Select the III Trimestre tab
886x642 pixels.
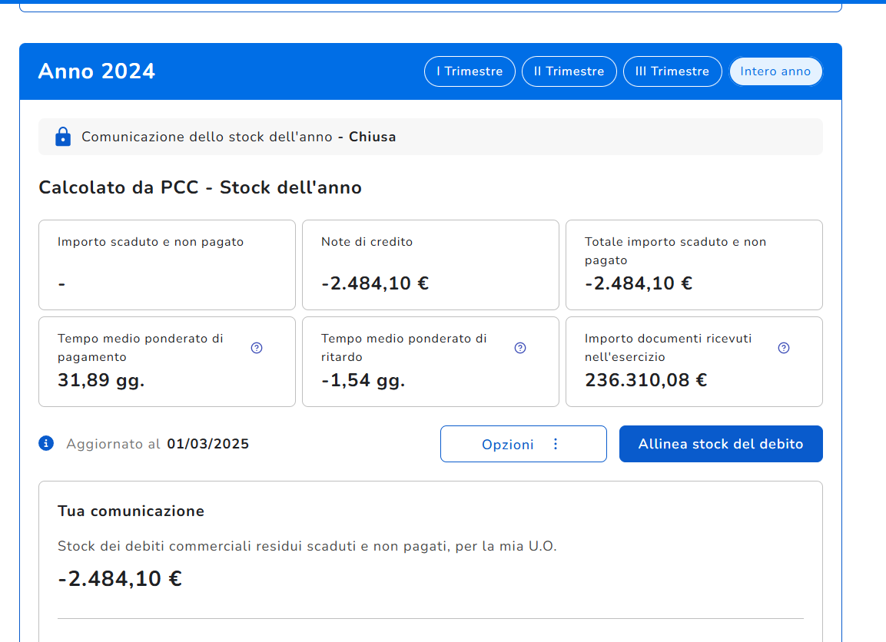672,71
